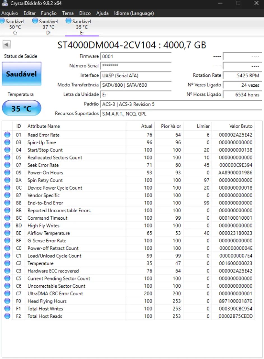Click the Pior Valor column header

[x=169, y=126]
